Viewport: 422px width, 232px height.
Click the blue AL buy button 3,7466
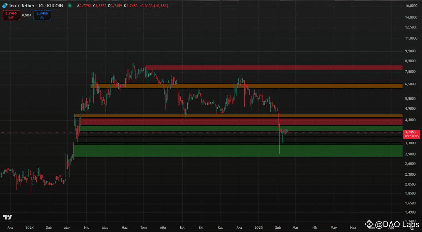[42, 15]
